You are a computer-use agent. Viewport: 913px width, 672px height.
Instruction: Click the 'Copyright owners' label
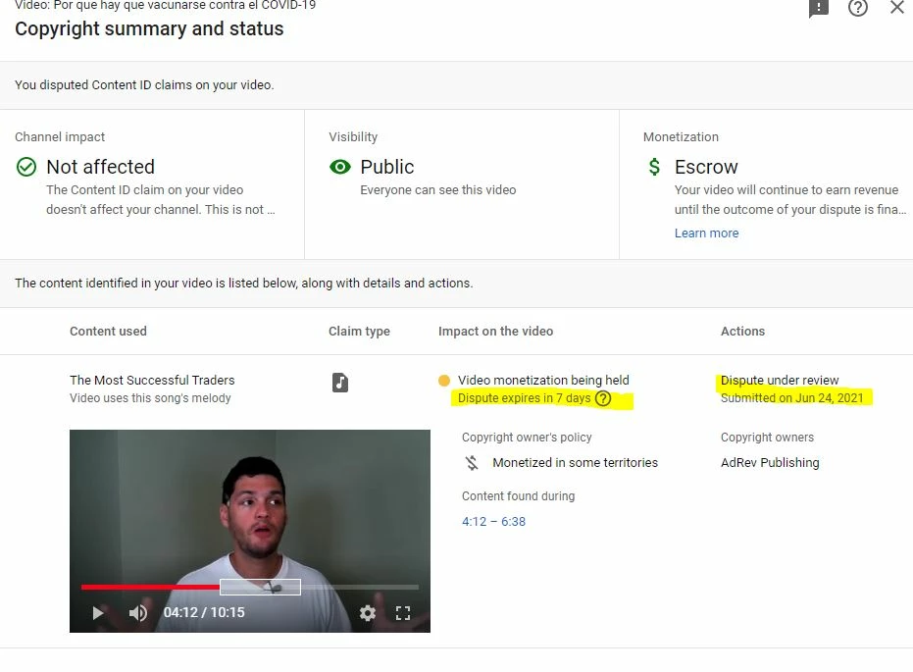point(767,438)
